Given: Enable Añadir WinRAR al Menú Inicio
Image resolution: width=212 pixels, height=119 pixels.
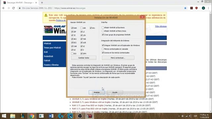Looking at the screenshot, I should 103,31.
